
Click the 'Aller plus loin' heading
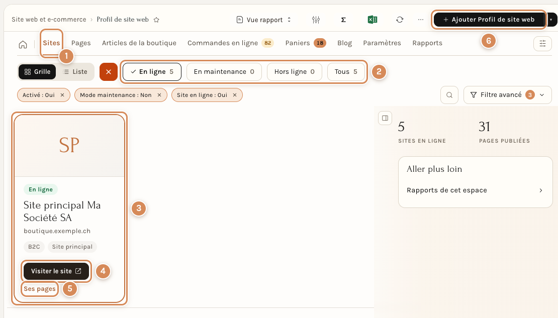[x=434, y=169]
